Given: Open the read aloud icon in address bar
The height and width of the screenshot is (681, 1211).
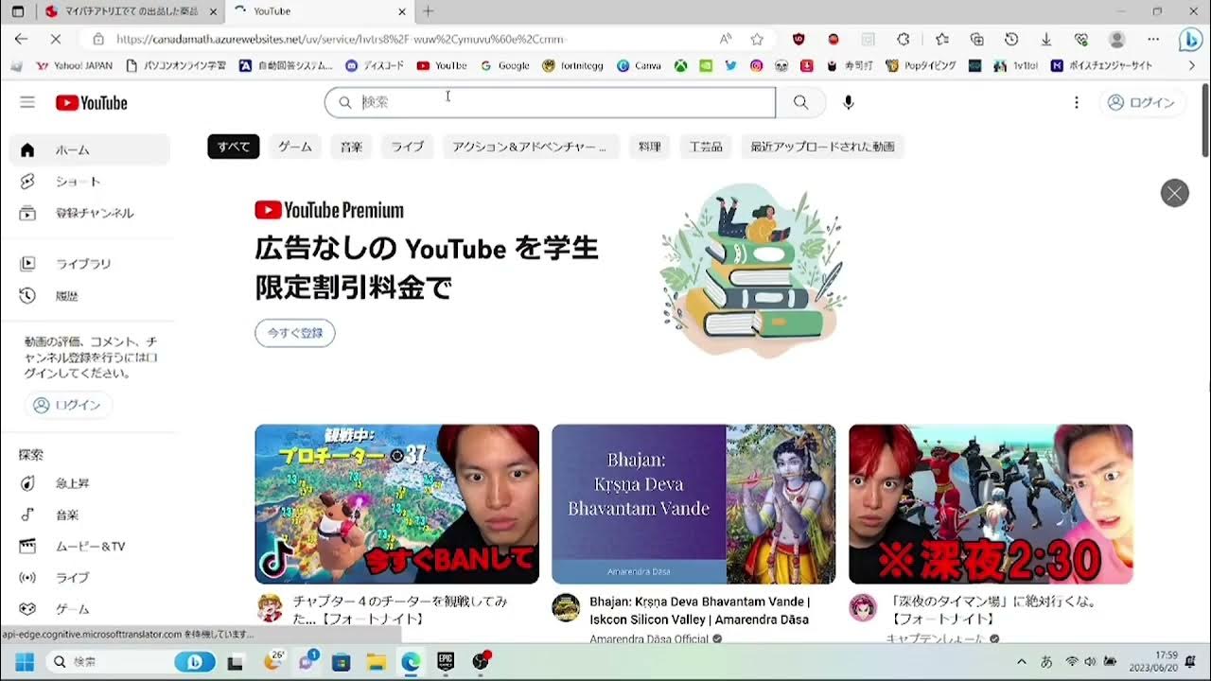Looking at the screenshot, I should point(726,39).
